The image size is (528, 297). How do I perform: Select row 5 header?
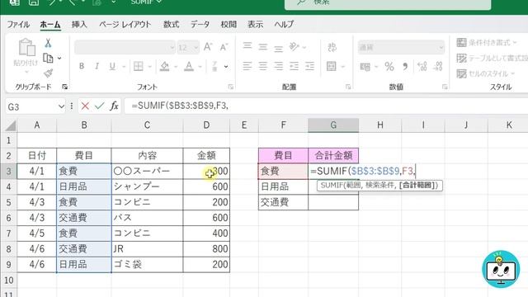point(8,202)
